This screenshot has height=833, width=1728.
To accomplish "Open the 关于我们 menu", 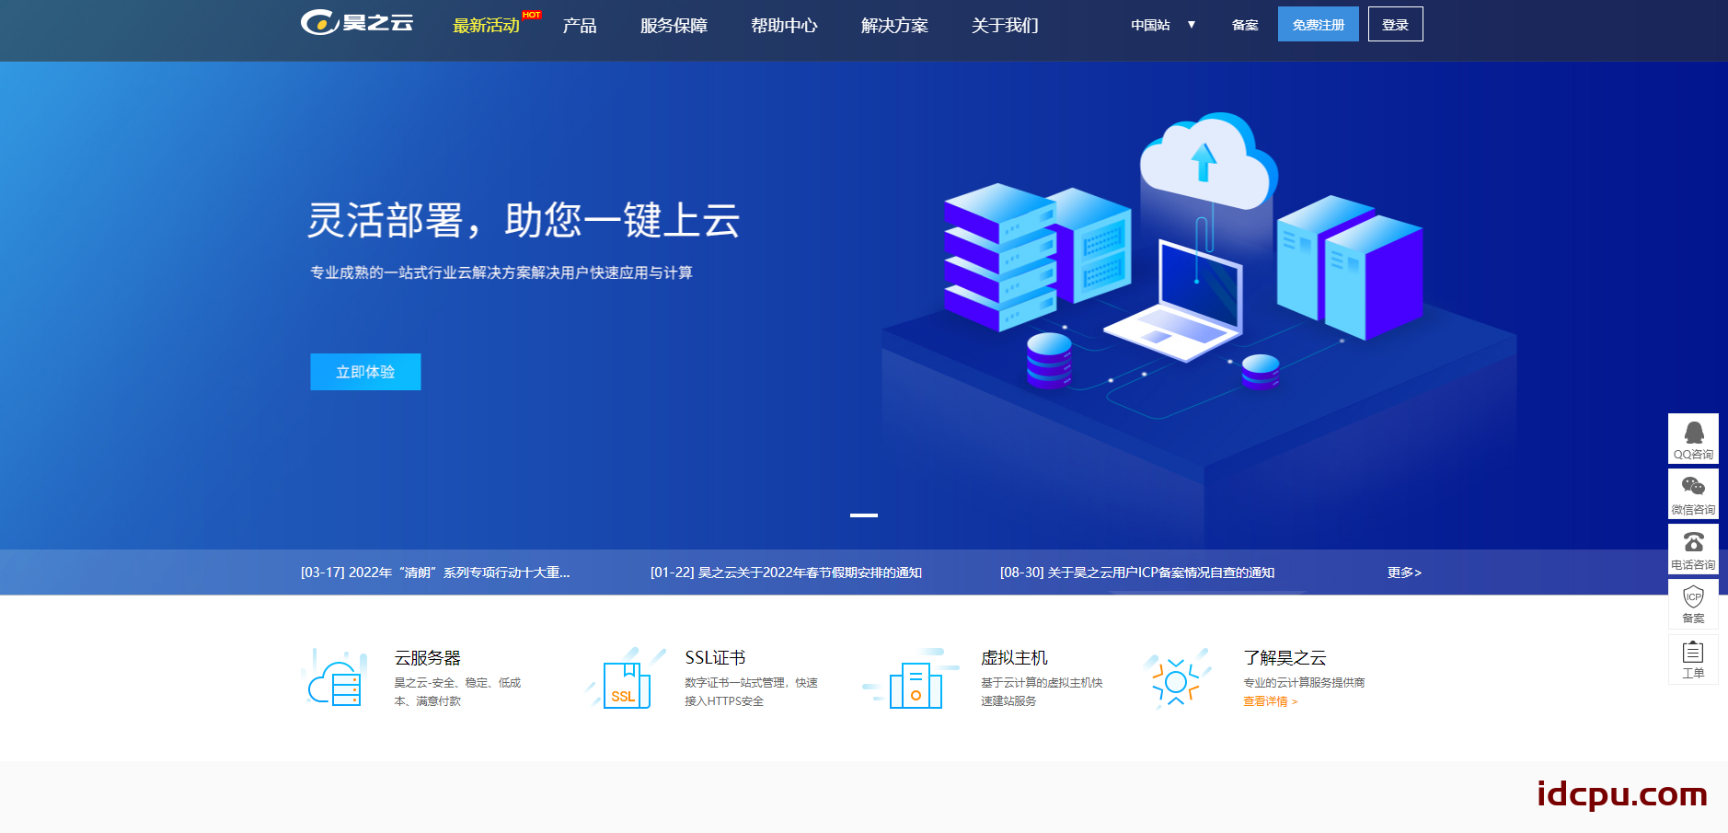I will click(x=1005, y=26).
